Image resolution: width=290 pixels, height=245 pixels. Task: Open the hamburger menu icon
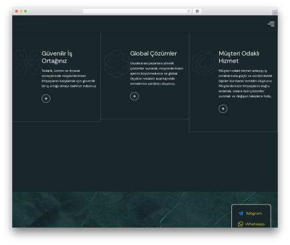tap(271, 24)
